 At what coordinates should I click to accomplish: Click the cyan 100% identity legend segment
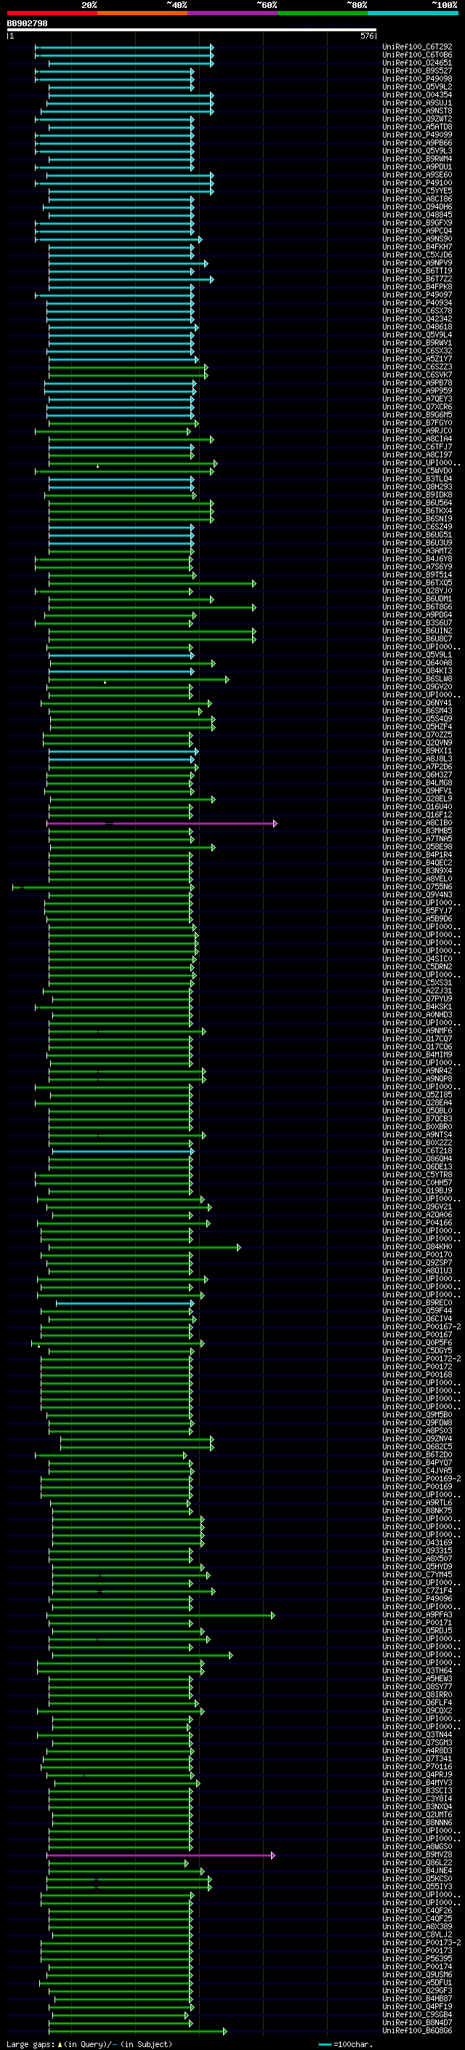click(413, 13)
